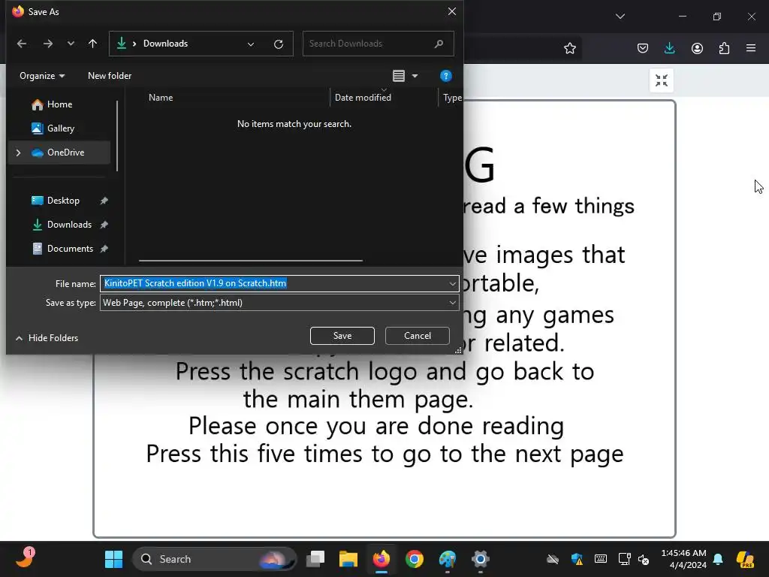Viewport: 769px width, 577px height.
Task: Click the muted volume tray icon
Action: [x=644, y=559]
